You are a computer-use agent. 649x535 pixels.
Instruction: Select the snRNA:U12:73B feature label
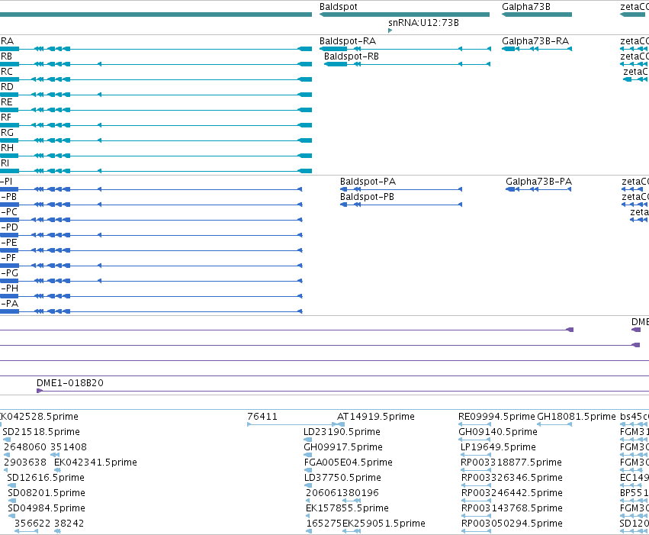click(423, 23)
